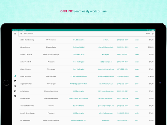Email qa.vegan@example.usa

click(106, 106)
